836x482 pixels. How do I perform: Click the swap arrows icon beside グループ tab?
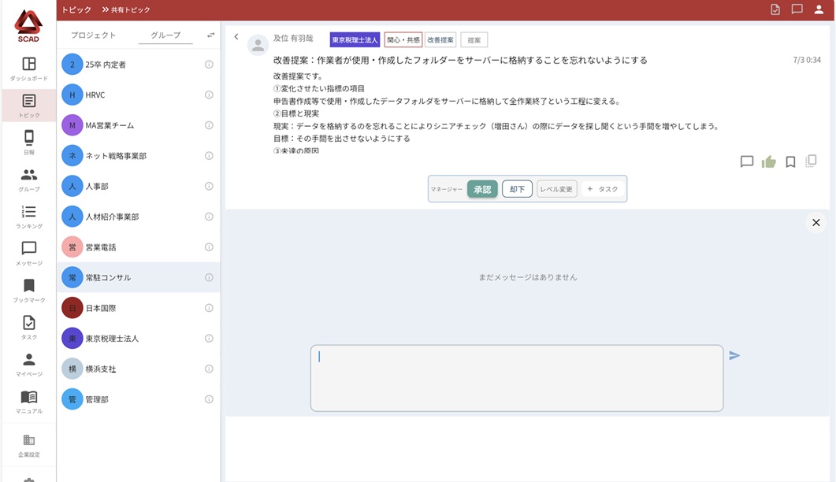(x=210, y=35)
